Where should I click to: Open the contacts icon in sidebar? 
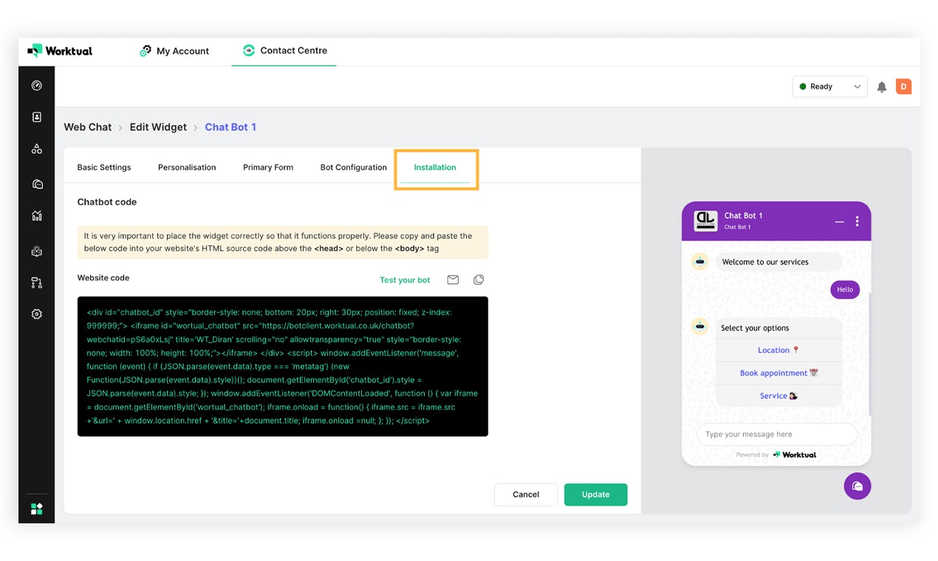[37, 117]
